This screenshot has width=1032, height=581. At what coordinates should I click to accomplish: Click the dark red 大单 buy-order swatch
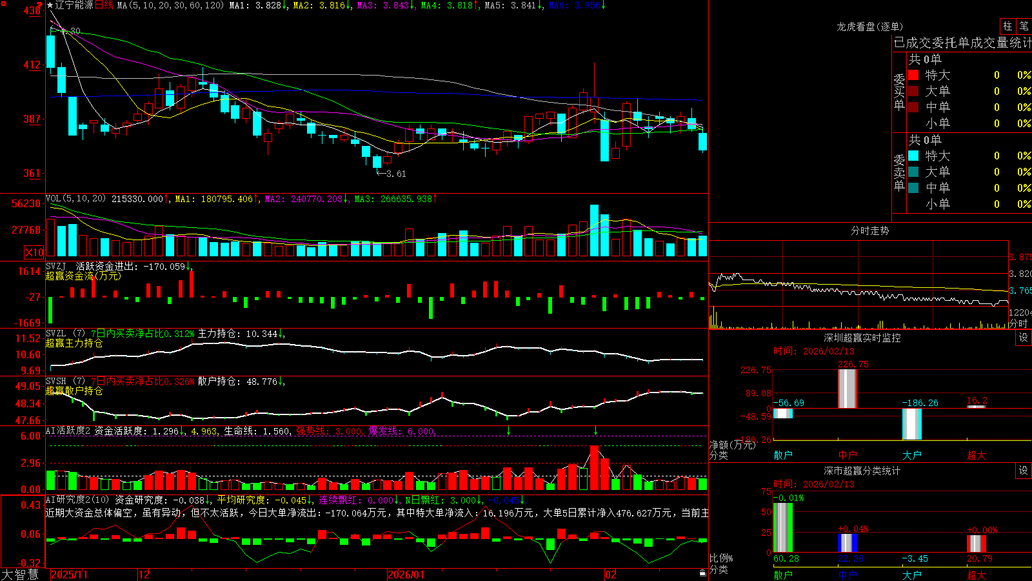tap(913, 91)
